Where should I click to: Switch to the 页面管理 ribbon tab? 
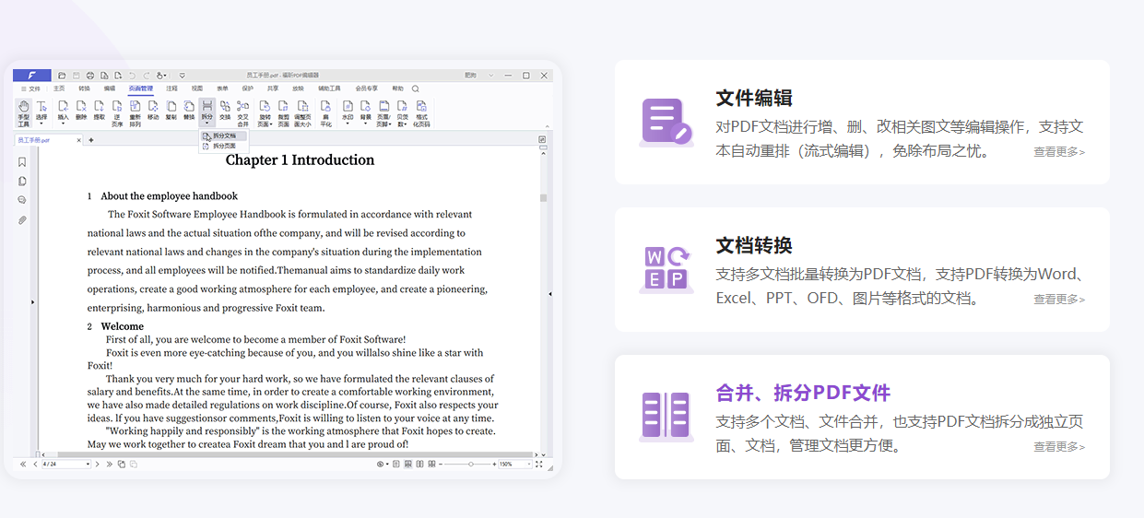coord(140,88)
